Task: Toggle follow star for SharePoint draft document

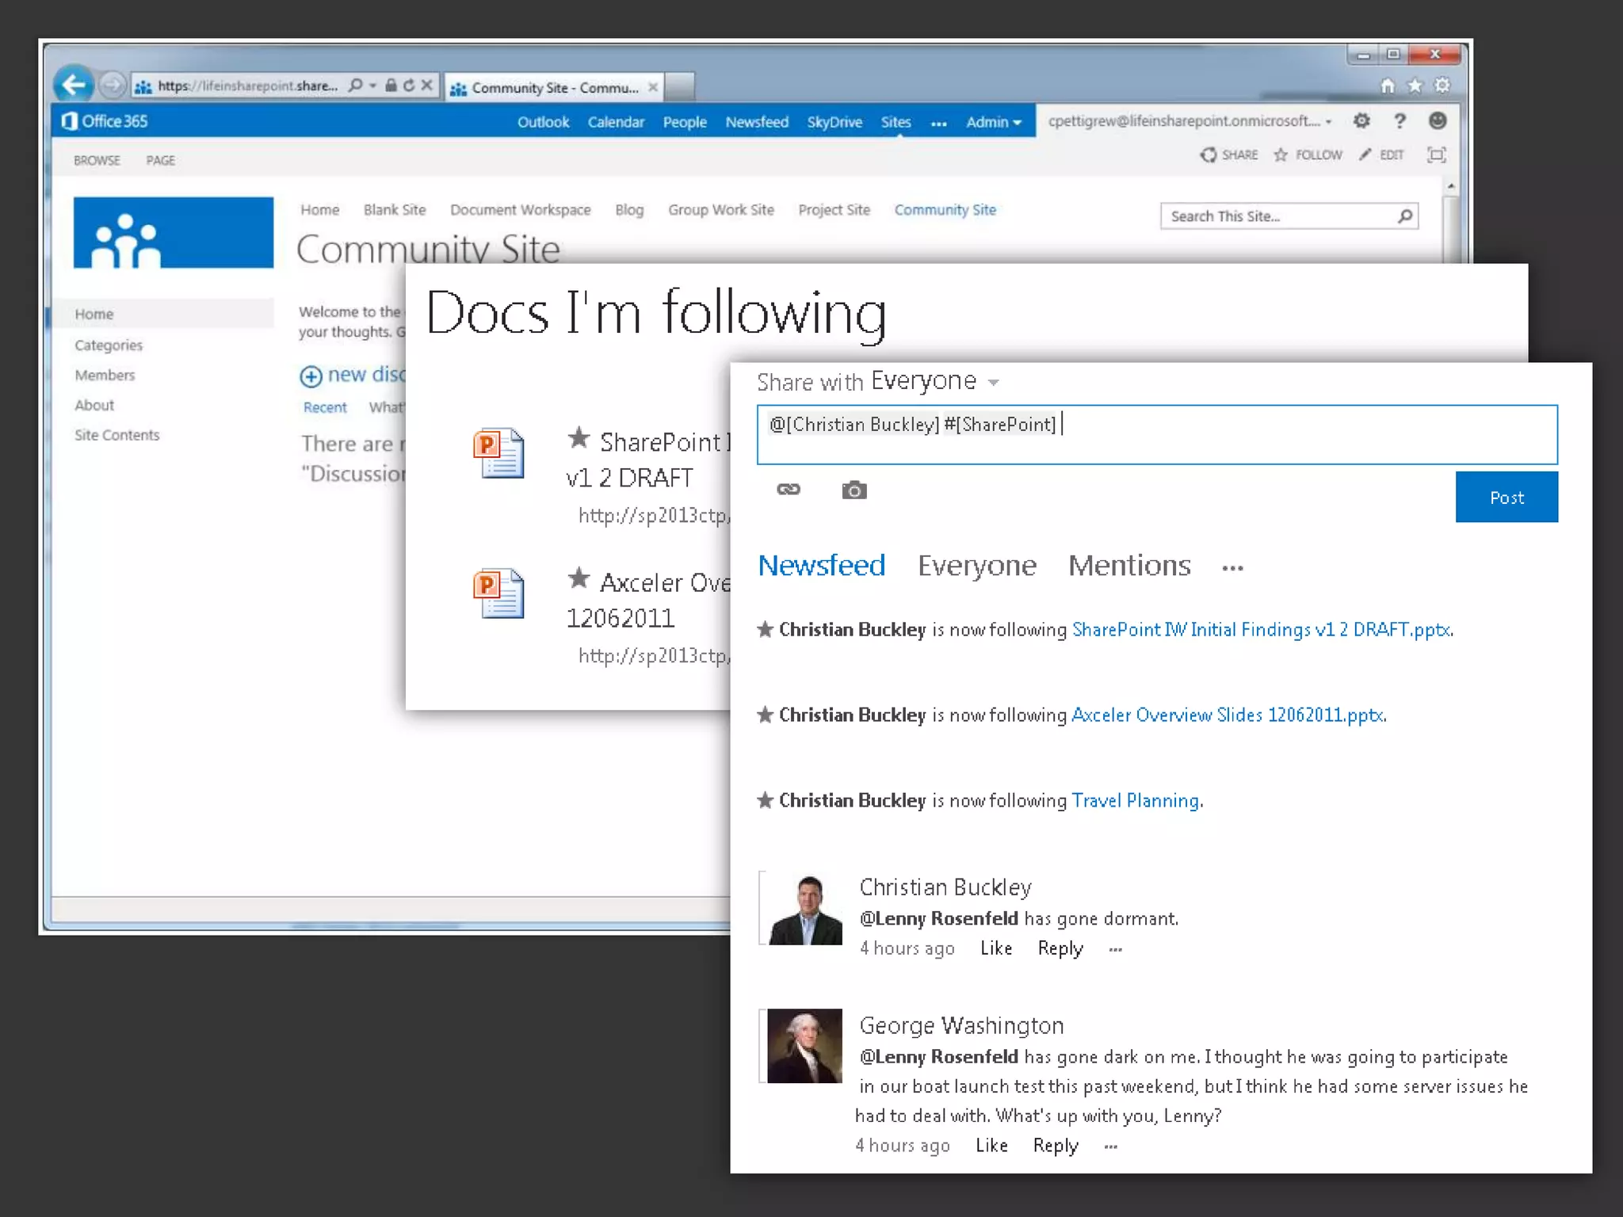Action: (x=579, y=437)
